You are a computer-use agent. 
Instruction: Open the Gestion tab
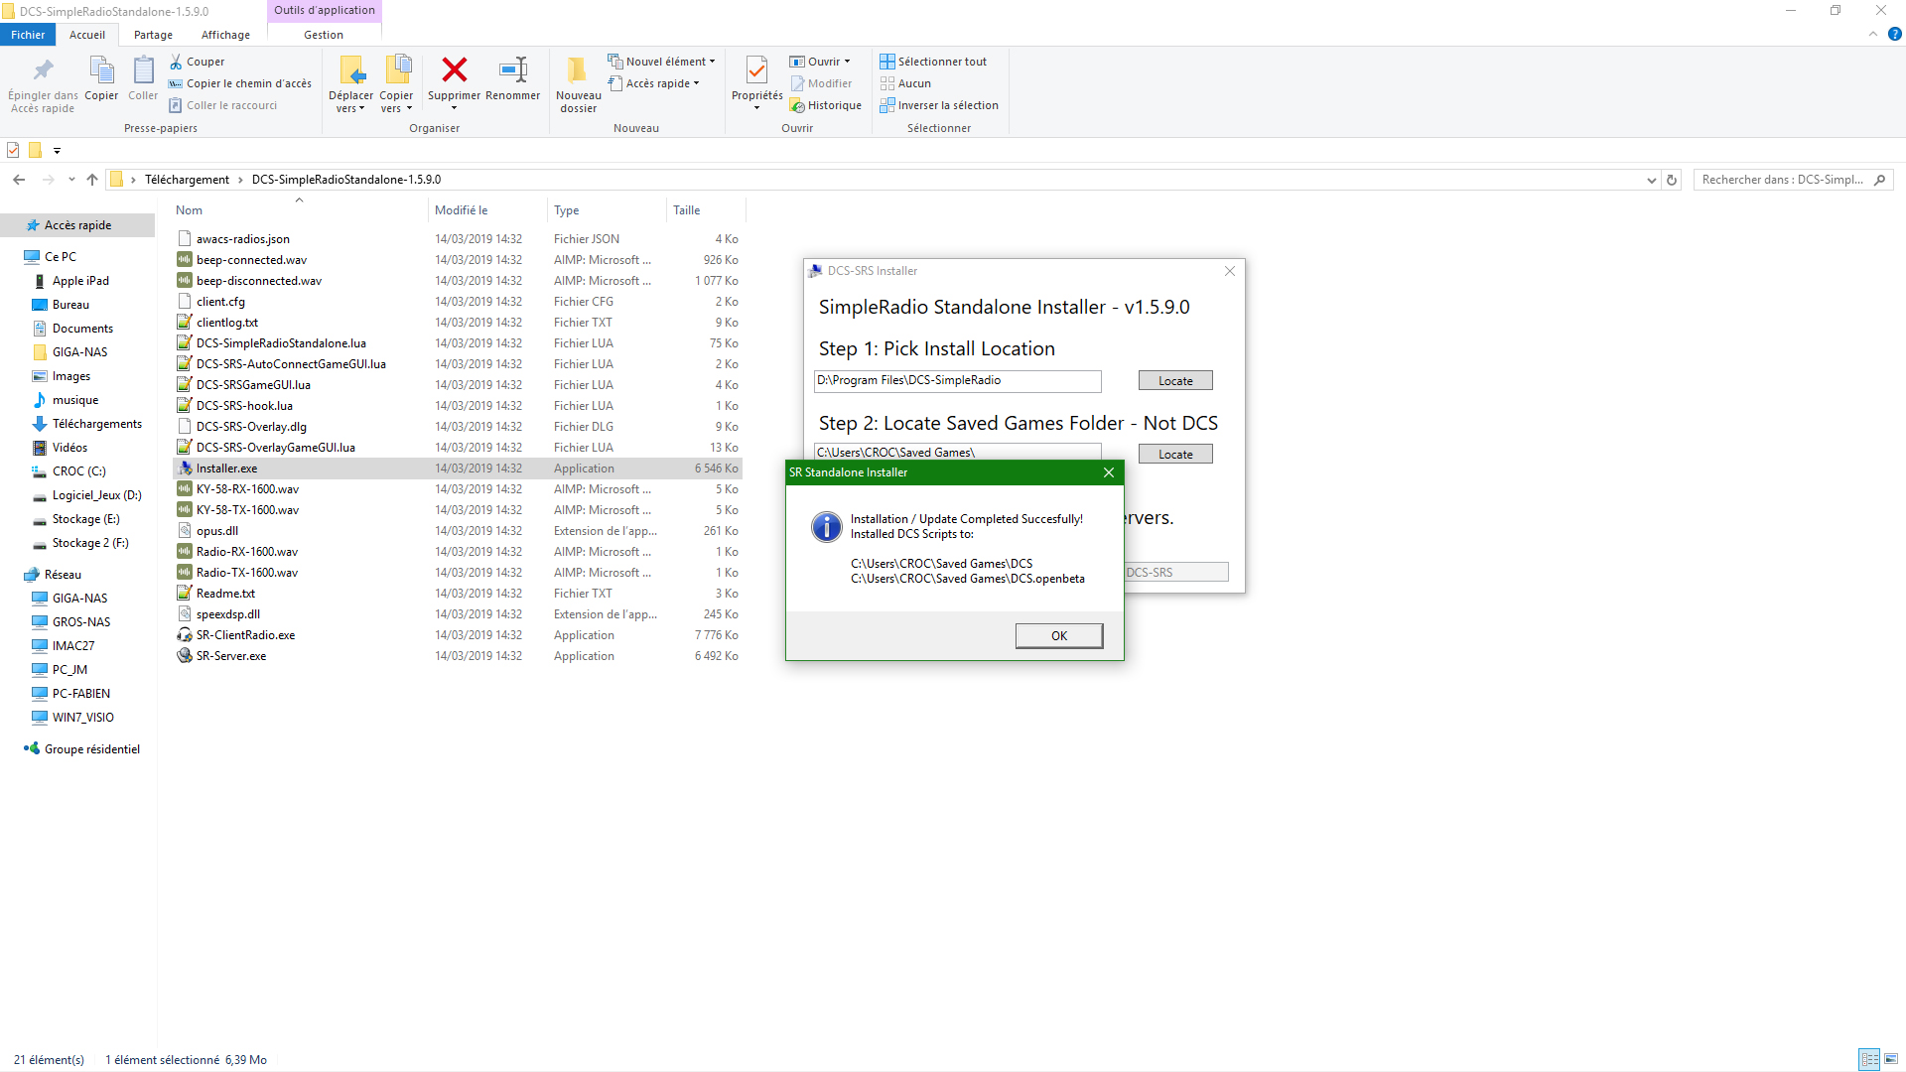click(x=324, y=35)
